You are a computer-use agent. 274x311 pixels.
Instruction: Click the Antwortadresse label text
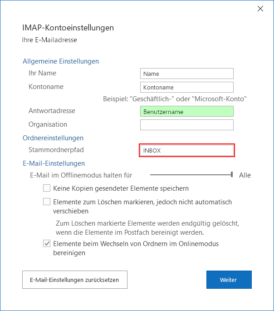tap(52, 111)
